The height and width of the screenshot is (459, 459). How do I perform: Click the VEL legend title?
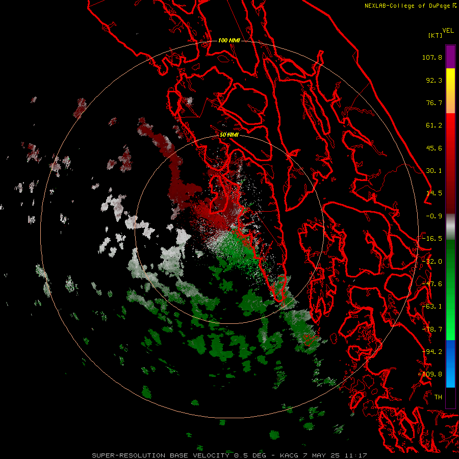448,31
